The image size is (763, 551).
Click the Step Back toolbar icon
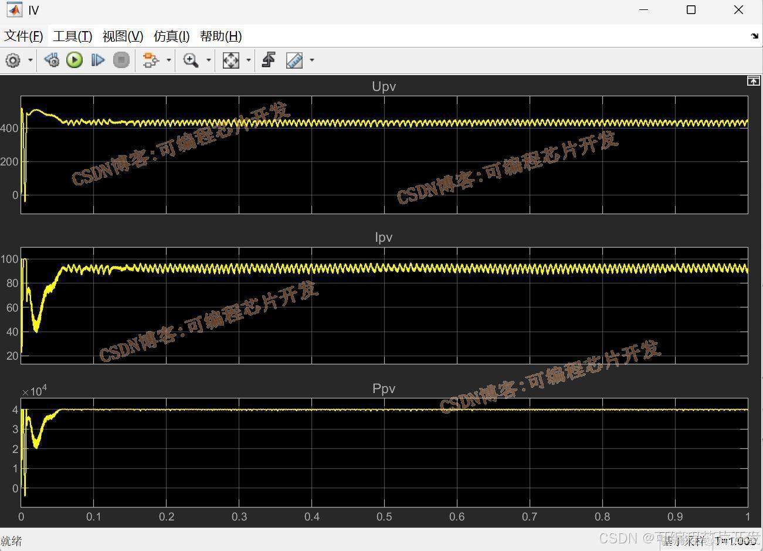pos(52,60)
